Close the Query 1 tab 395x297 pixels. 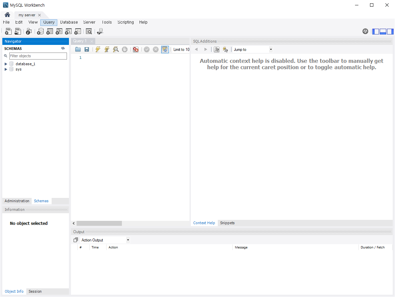point(92,41)
